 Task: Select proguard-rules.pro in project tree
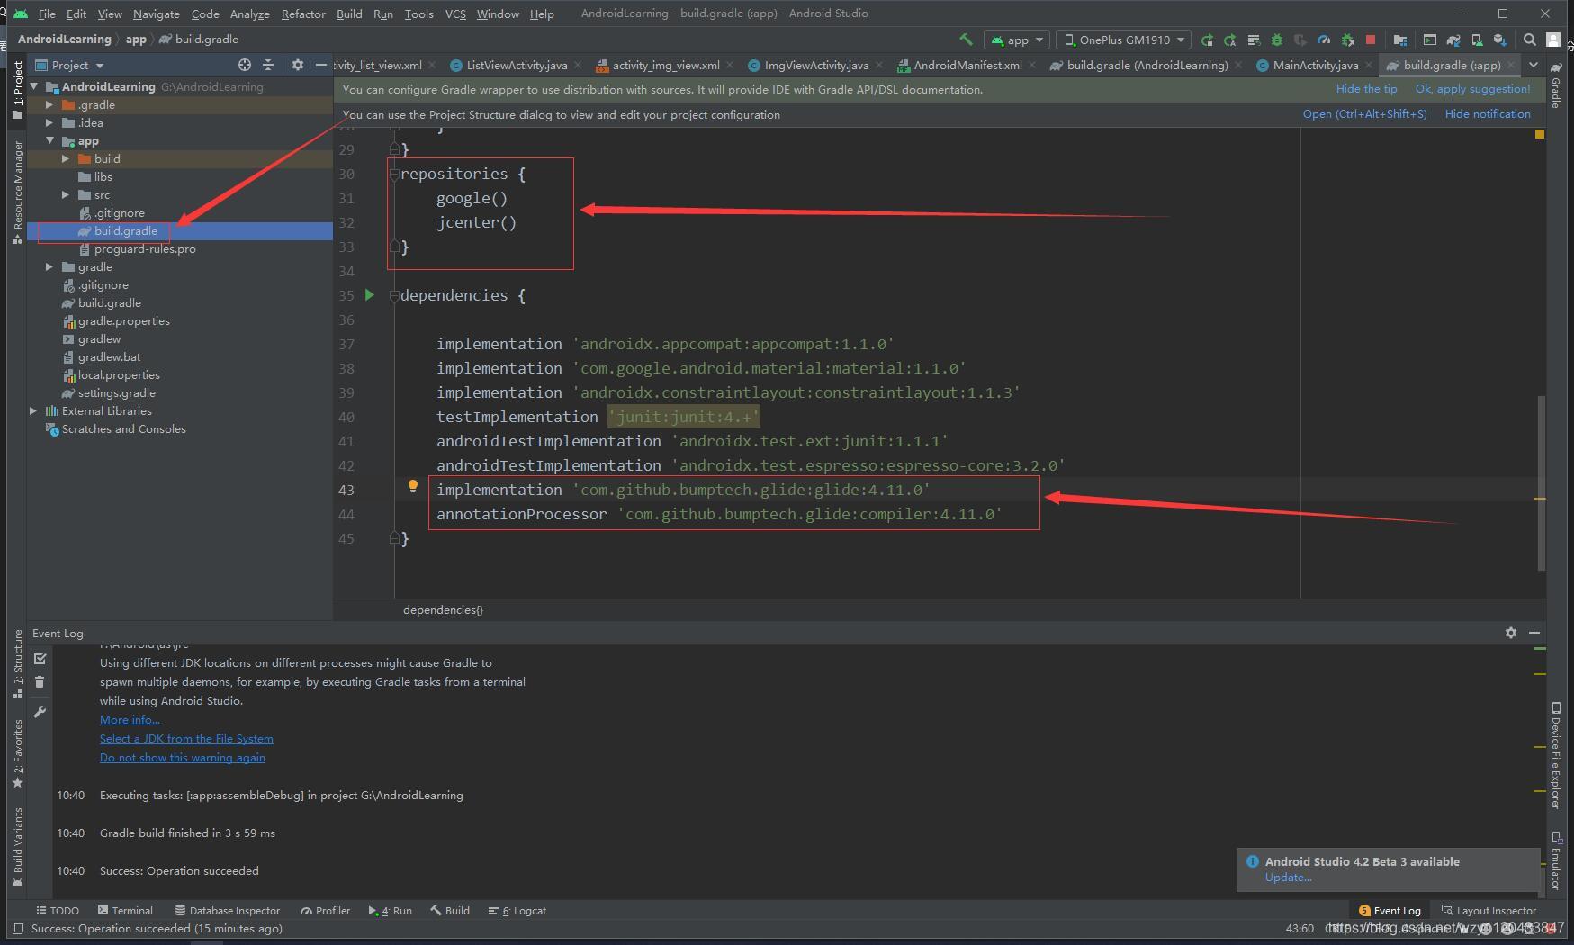[x=144, y=248]
